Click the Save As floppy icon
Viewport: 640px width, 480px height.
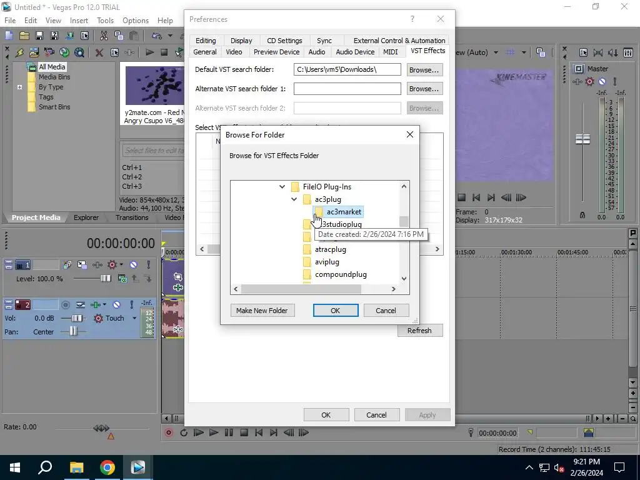pyautogui.click(x=54, y=36)
